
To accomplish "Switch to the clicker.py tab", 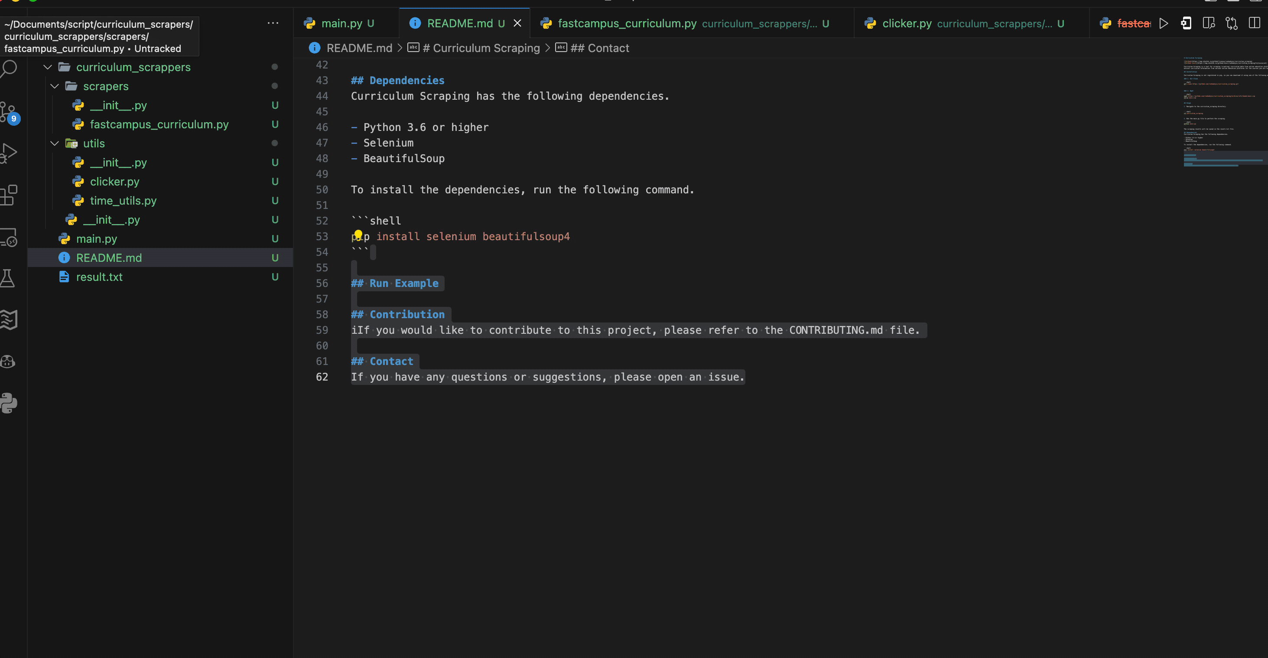I will 906,24.
